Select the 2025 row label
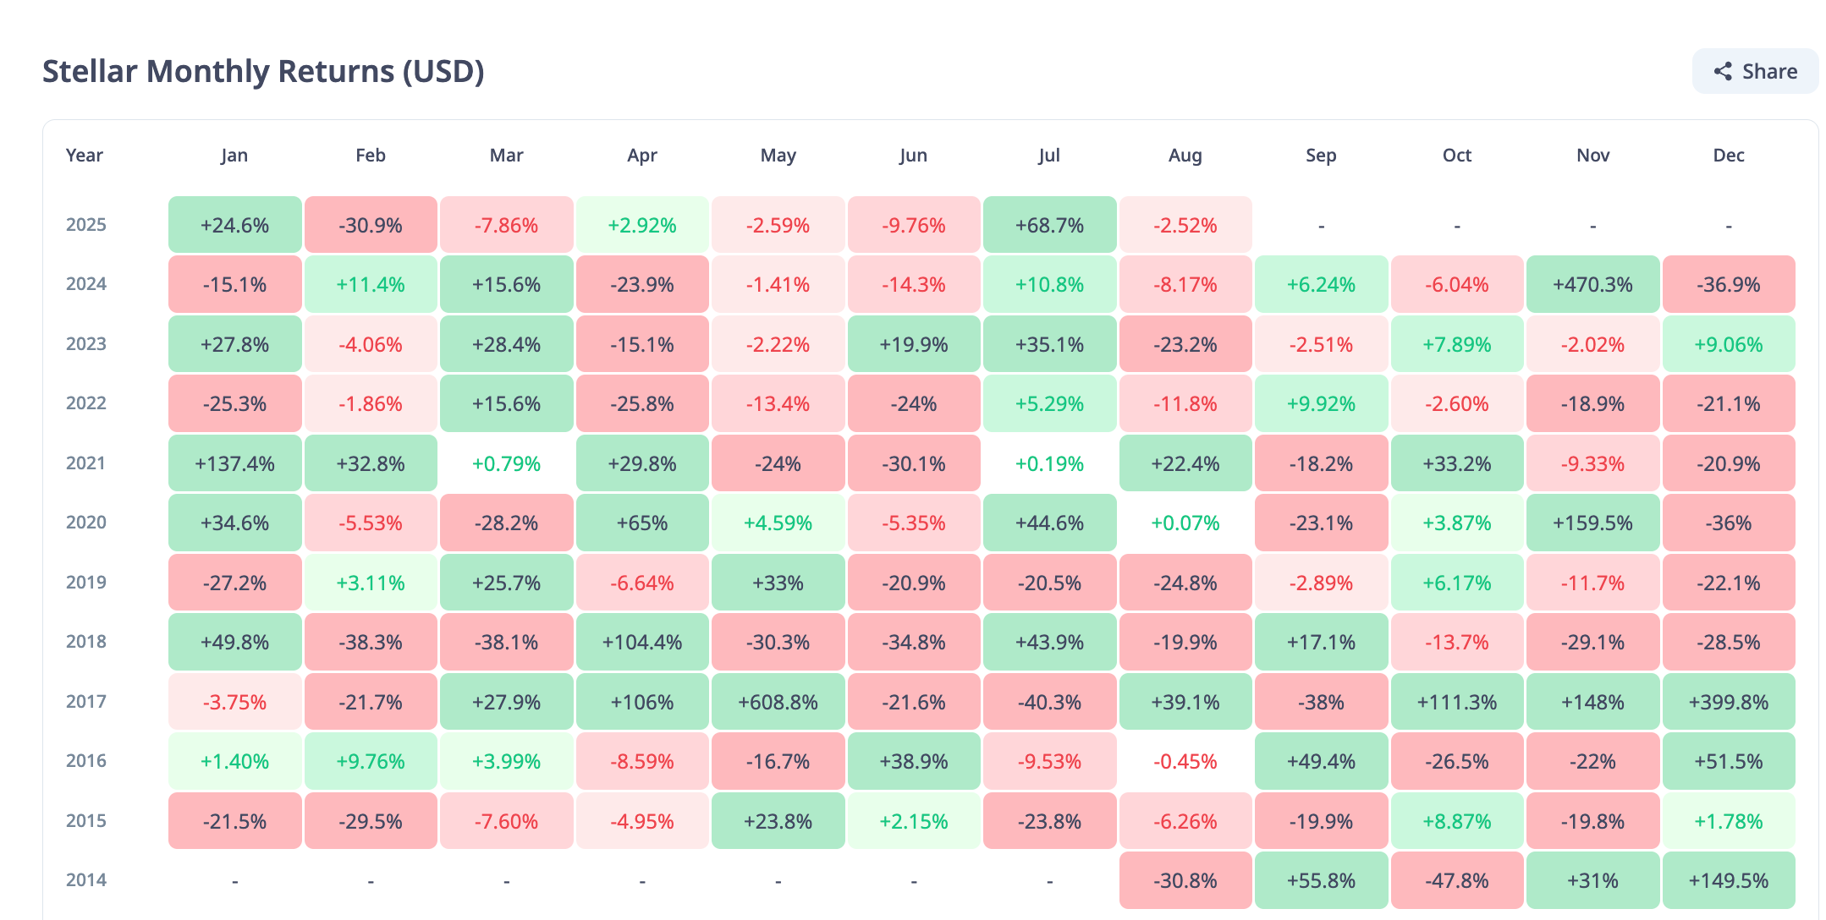This screenshot has height=920, width=1826. [86, 225]
